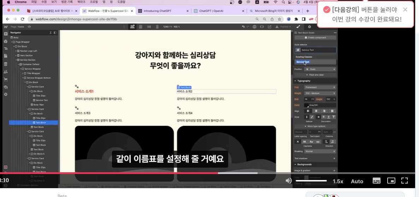The width and height of the screenshot is (419, 197).
Task: Click the Create component button
Action: pyautogui.click(x=315, y=38)
